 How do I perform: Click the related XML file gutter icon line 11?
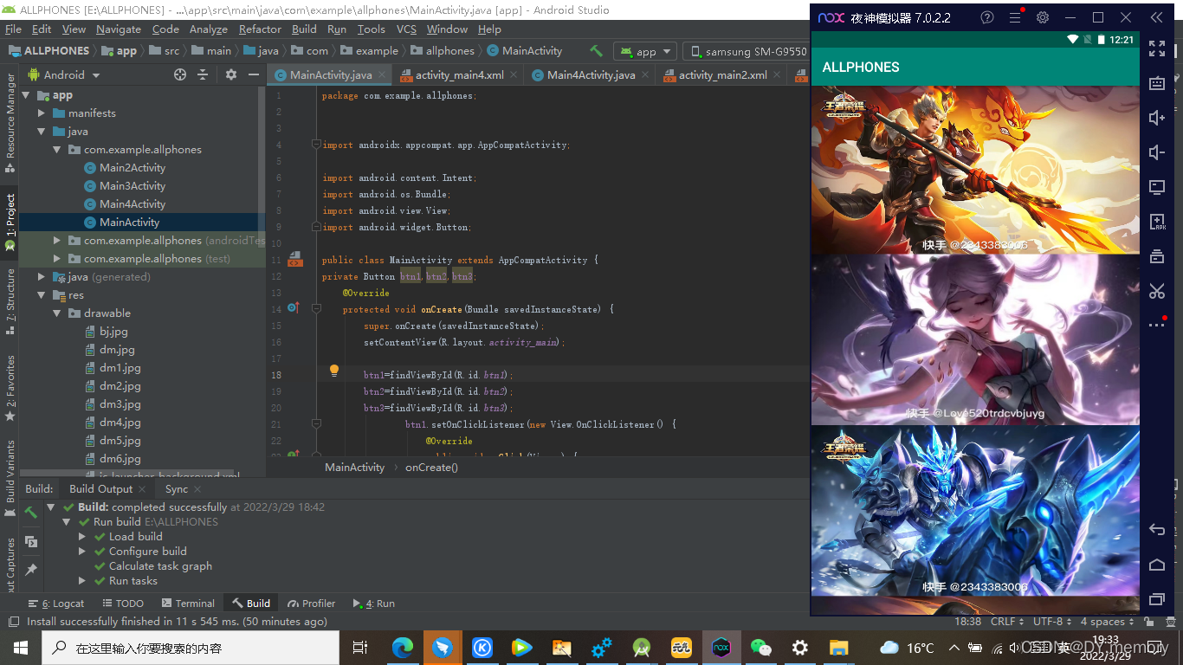click(x=294, y=259)
